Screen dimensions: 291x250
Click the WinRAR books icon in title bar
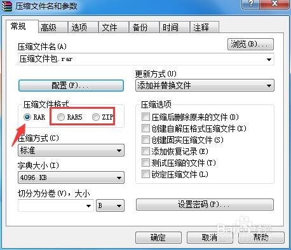point(7,6)
